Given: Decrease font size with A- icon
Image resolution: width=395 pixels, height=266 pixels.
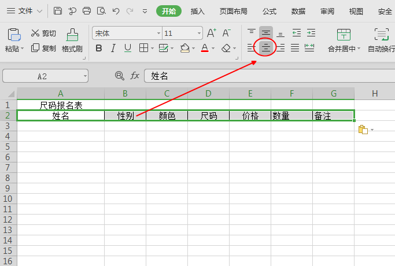Looking at the screenshot, I should [226, 33].
